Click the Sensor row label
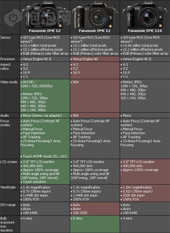 pos(5,38)
